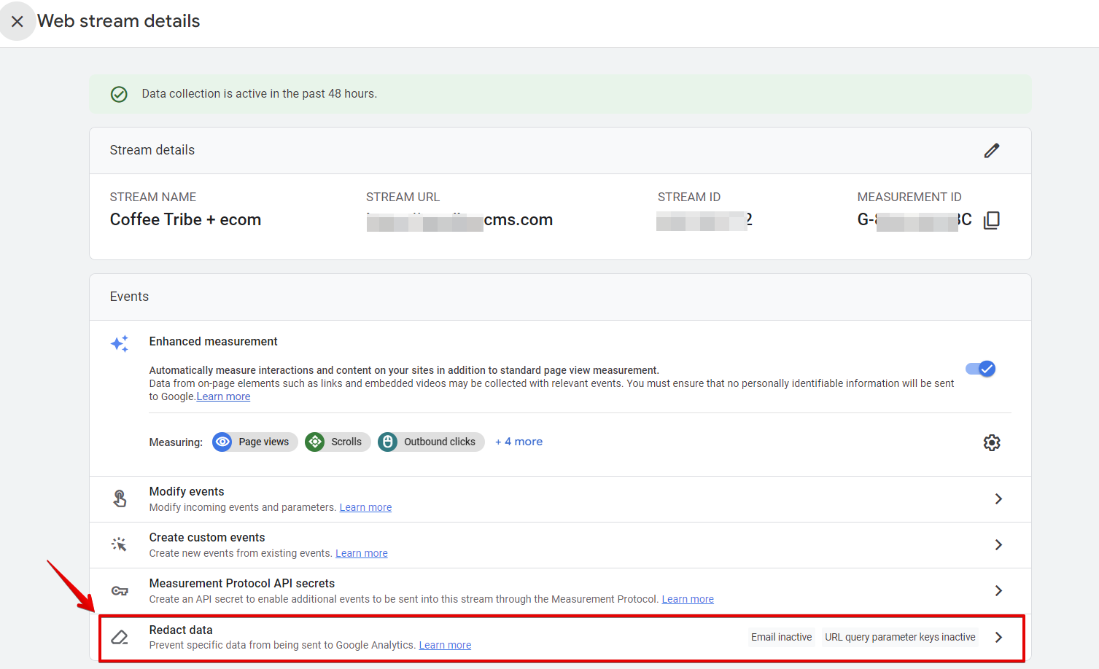Open Learn more about Redact data
This screenshot has width=1099, height=669.
coord(445,644)
